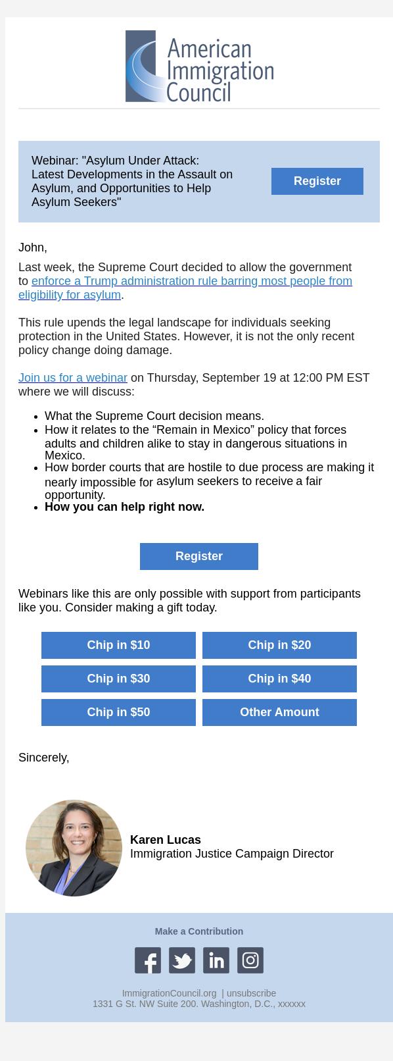
Task: Chip in $20 to donate
Action: pos(279,645)
